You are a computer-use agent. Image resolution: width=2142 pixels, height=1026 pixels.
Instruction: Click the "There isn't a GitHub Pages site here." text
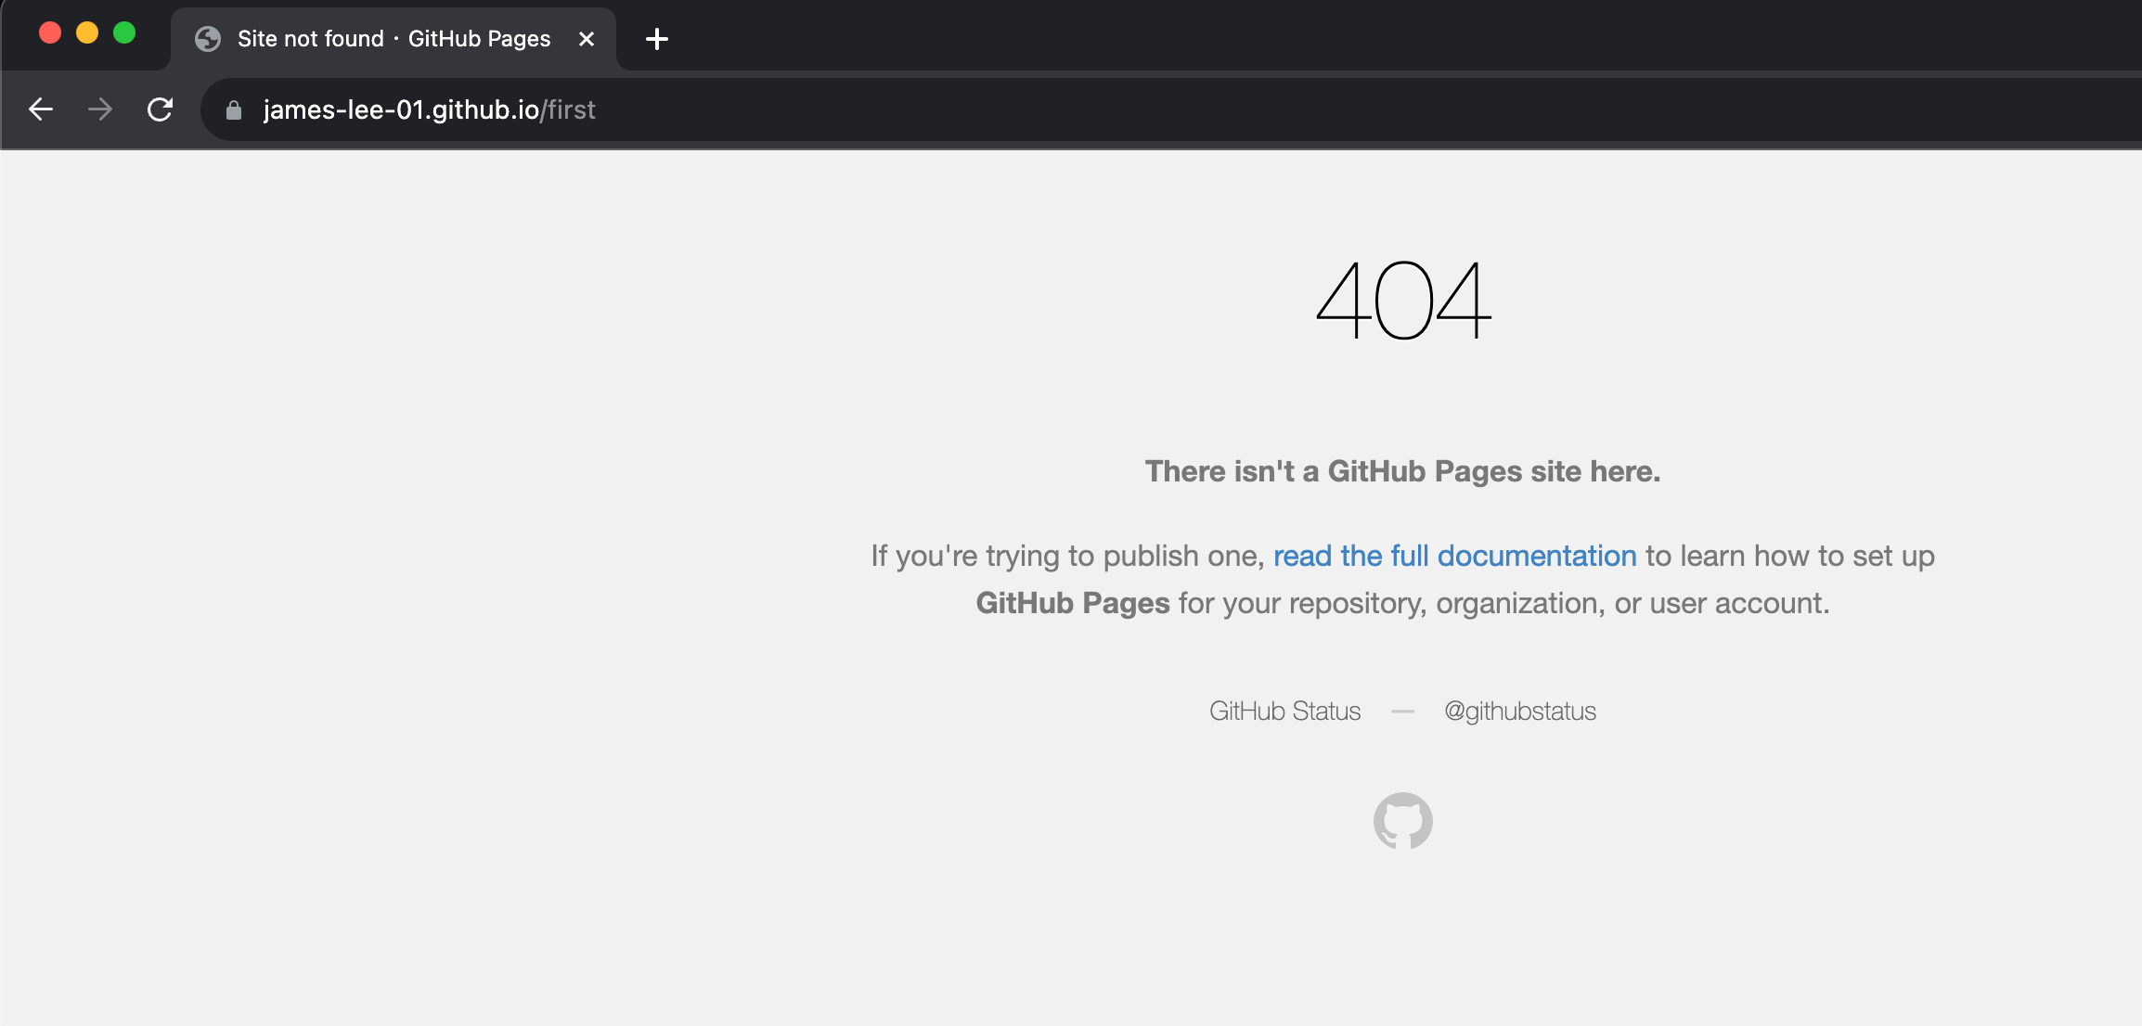1402,471
